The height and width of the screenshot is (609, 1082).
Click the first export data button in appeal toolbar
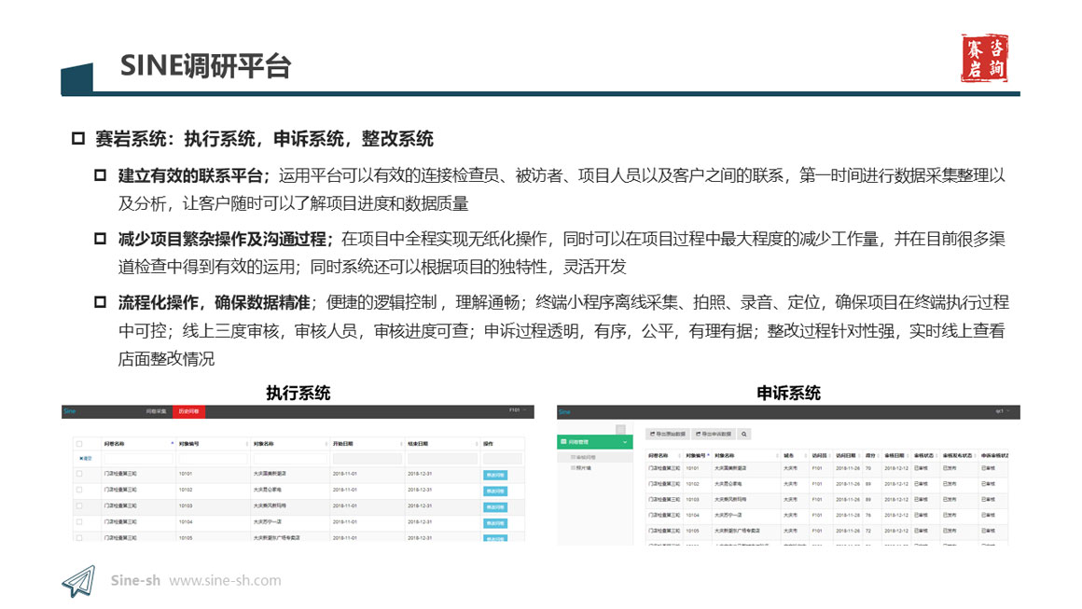[x=668, y=434]
